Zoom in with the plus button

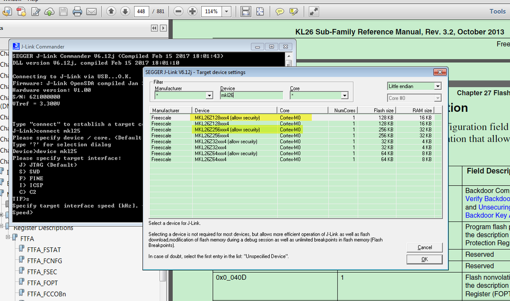[192, 11]
